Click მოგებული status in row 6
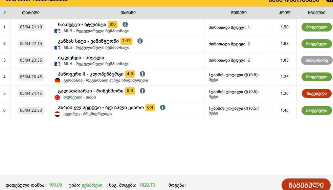 coord(316,110)
